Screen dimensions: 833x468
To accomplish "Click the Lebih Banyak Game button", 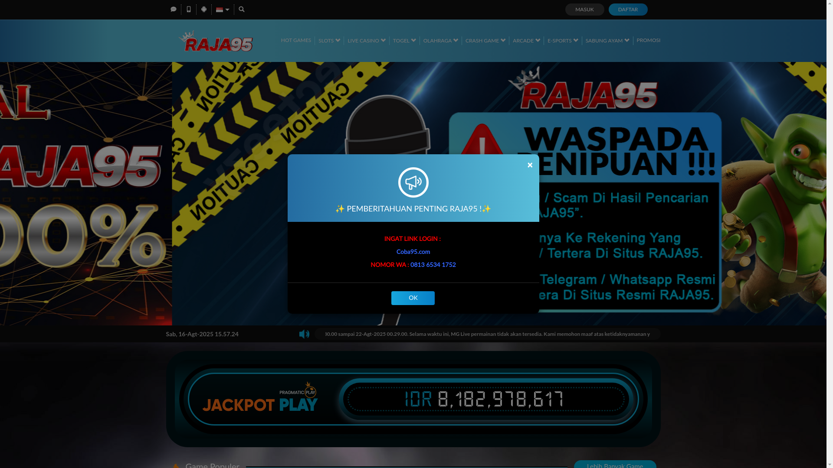I will point(615,465).
